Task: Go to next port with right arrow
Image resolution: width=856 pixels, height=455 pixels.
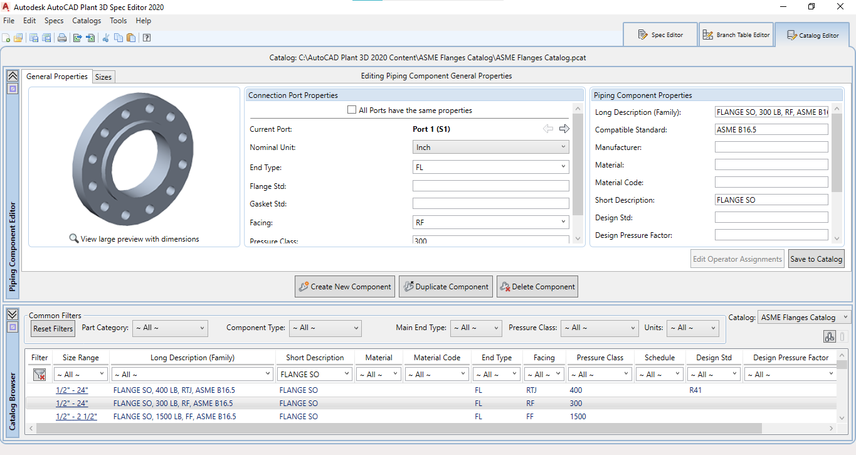Action: pos(564,129)
